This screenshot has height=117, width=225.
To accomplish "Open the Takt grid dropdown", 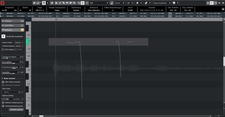I will click(x=99, y=3).
